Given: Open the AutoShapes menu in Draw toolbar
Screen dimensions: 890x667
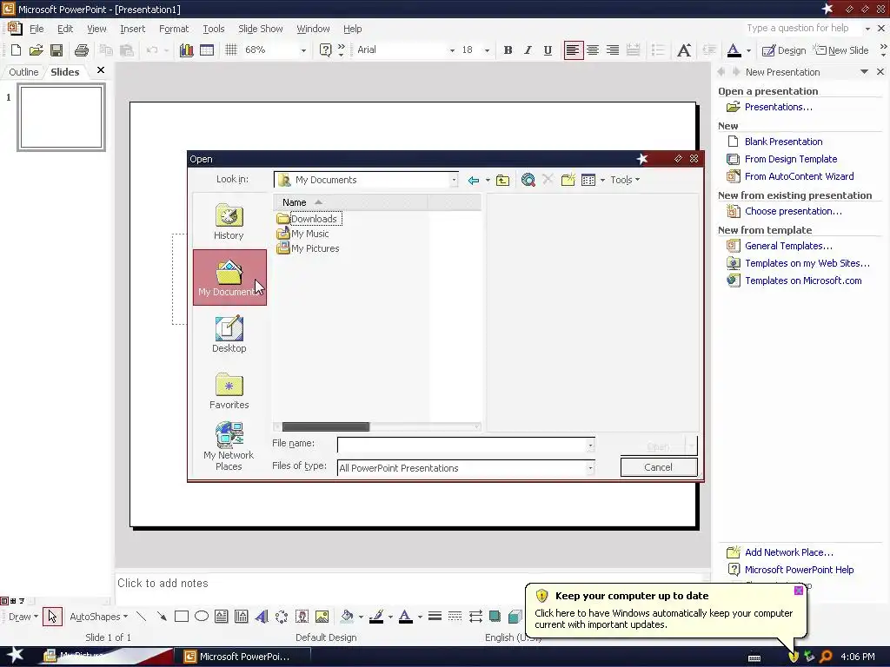Looking at the screenshot, I should pyautogui.click(x=98, y=617).
